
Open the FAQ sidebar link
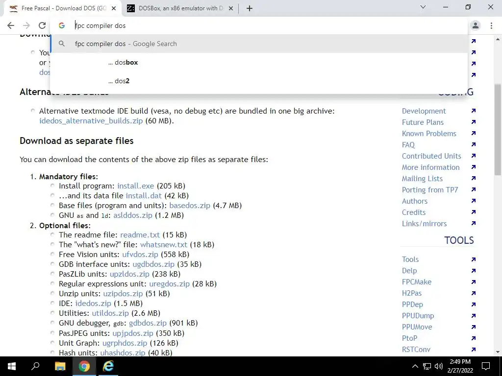point(408,145)
